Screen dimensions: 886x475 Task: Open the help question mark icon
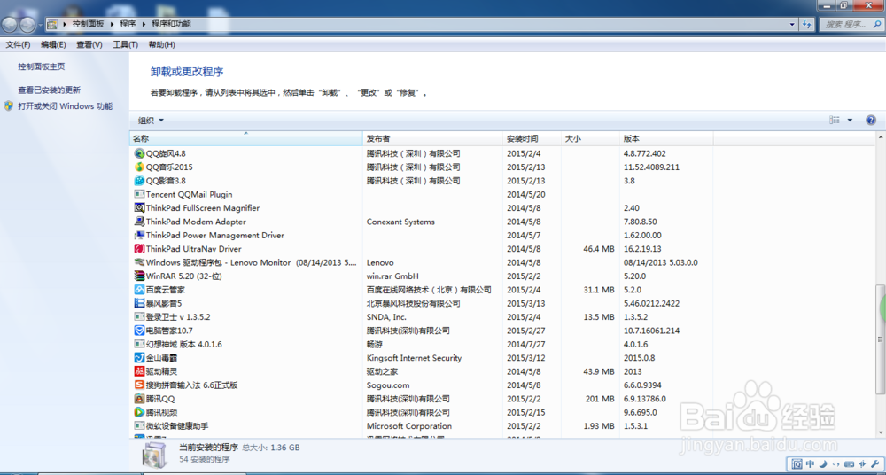(x=871, y=120)
